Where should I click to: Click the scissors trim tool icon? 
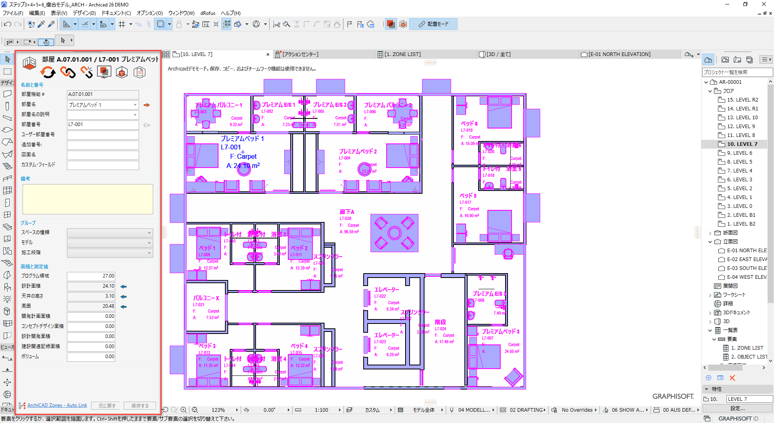tap(277, 24)
